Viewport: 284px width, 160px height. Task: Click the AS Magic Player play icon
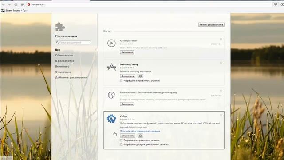click(111, 44)
